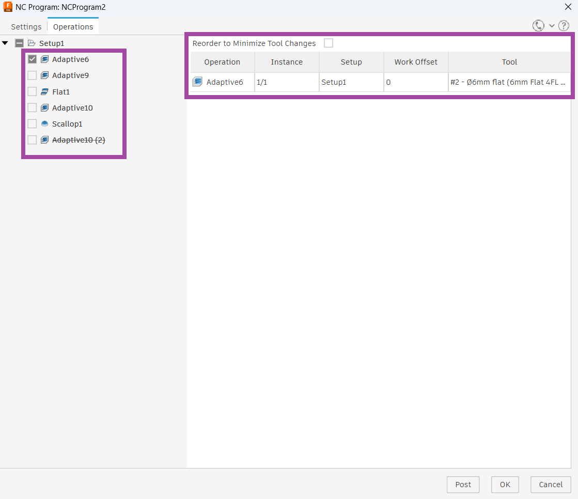Click the Flat1 operation icon

(45, 92)
